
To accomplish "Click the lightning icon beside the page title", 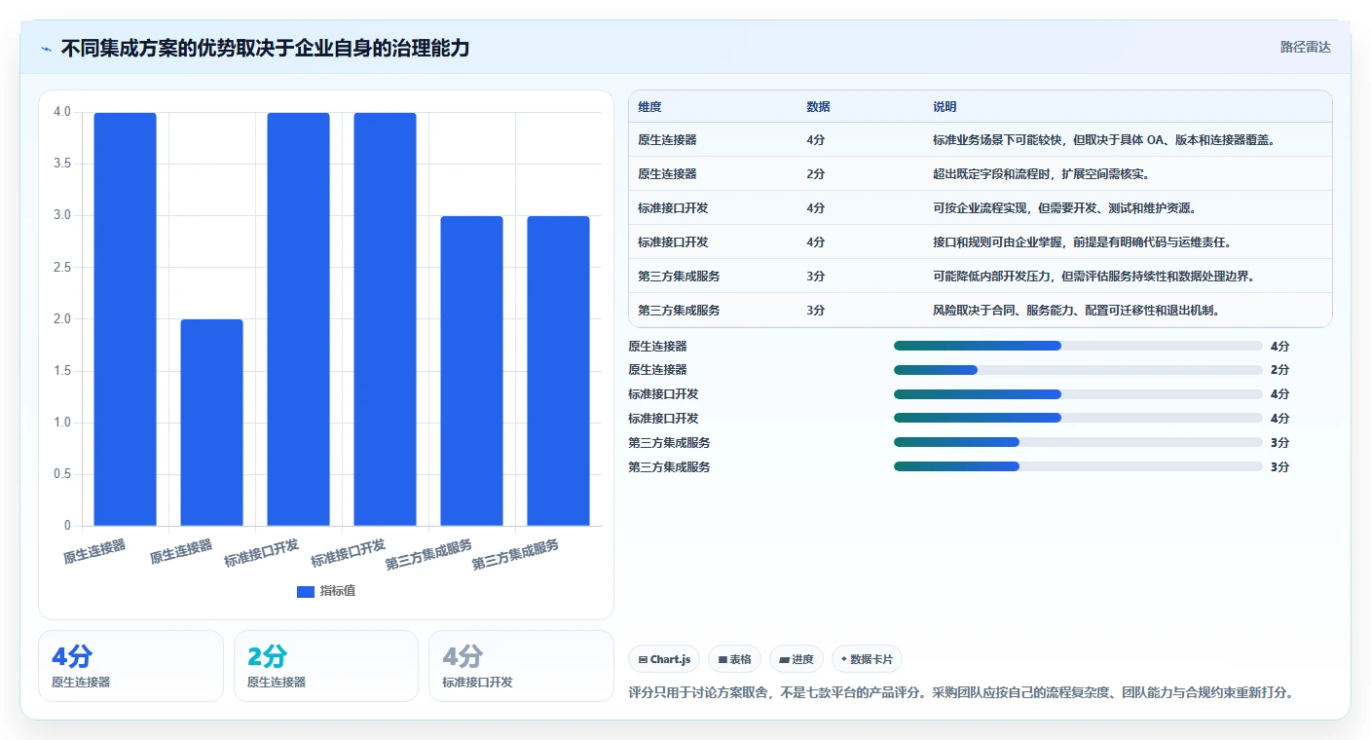I will [x=46, y=49].
